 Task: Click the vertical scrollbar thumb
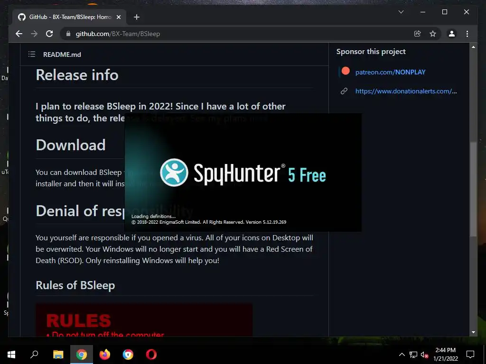click(x=473, y=189)
